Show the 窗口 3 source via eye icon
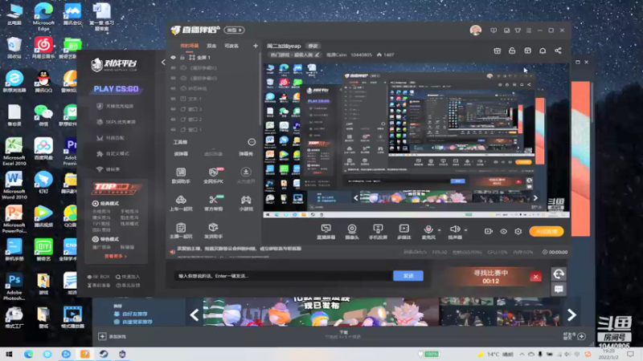Screen dimensions: 643x361 pyautogui.click(x=173, y=109)
